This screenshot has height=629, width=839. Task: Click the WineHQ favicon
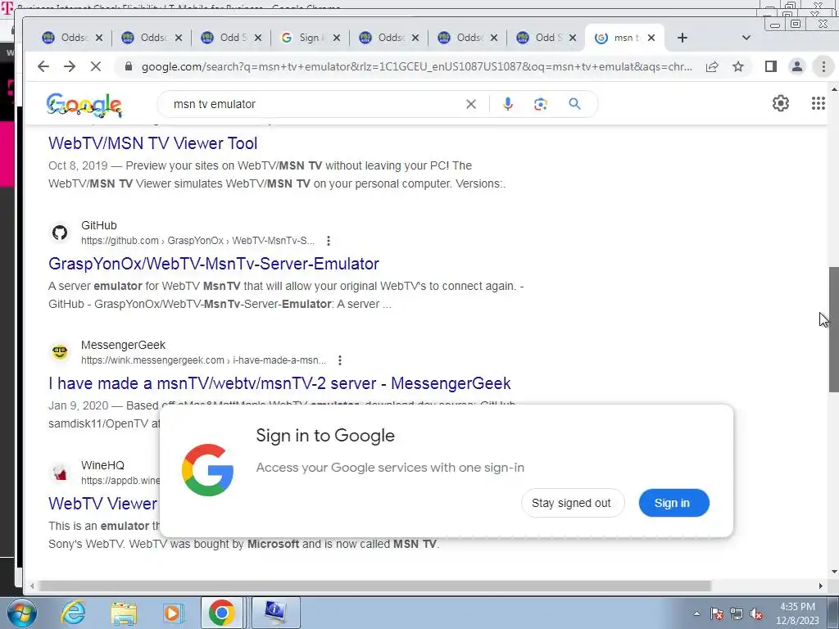pyautogui.click(x=60, y=473)
